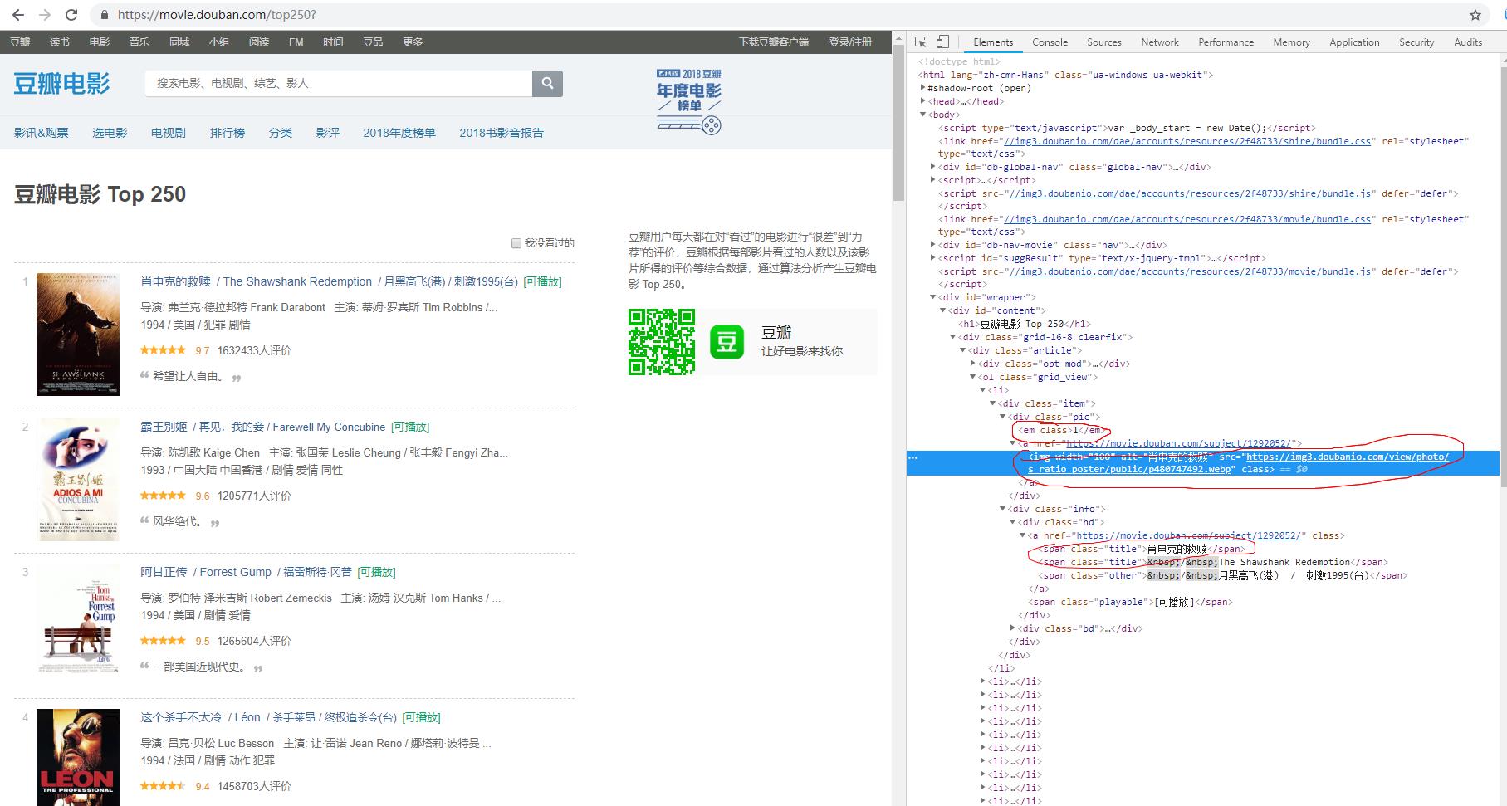Click the blue ••• marker on the highlighted img node
Image resolution: width=1507 pixels, height=806 pixels.
click(x=914, y=457)
